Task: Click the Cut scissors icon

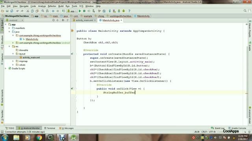Action: click(x=28, y=11)
